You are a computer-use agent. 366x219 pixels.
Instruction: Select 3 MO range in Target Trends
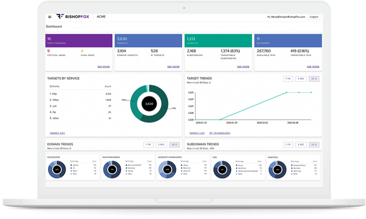pos(301,79)
